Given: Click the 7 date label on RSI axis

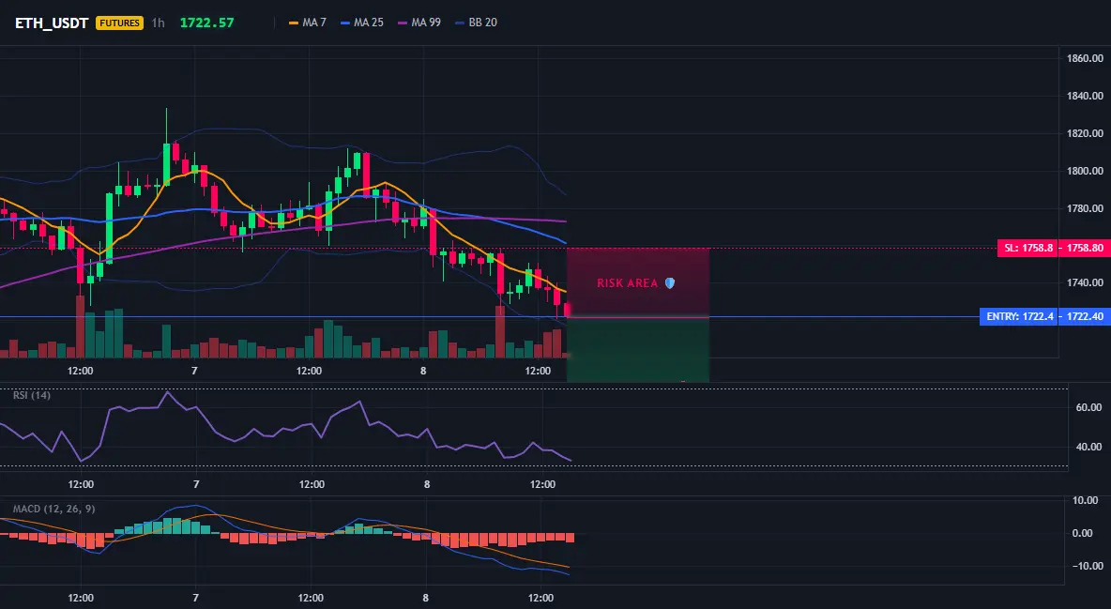Looking at the screenshot, I should click(x=196, y=484).
